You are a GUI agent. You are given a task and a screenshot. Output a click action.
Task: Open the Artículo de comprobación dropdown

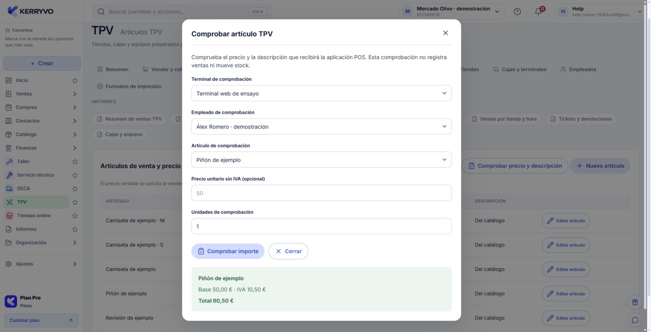[321, 160]
